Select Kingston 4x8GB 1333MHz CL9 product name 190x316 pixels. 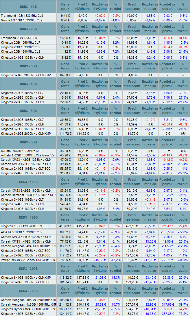[x=22, y=314]
